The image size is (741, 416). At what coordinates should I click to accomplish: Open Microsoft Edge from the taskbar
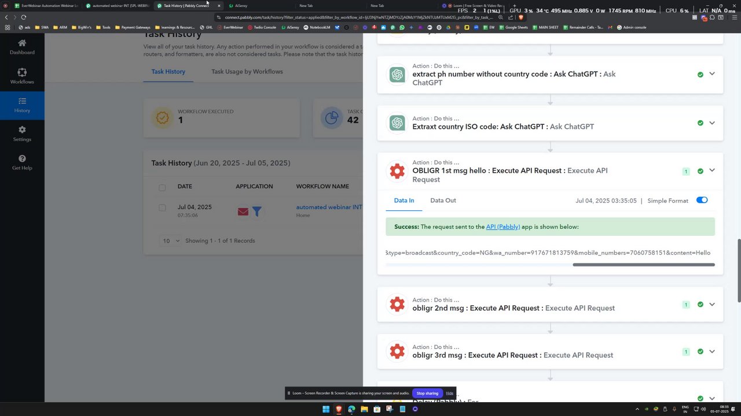(351, 409)
